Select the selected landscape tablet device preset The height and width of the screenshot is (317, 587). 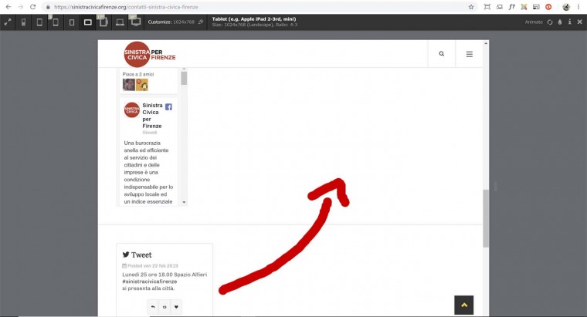pos(87,22)
